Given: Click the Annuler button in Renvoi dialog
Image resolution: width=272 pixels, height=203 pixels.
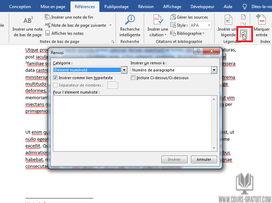Looking at the screenshot, I should pyautogui.click(x=204, y=159).
